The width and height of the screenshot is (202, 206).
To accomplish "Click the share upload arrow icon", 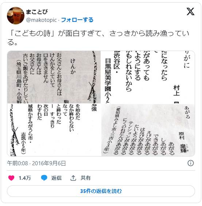I will tap(73, 178).
